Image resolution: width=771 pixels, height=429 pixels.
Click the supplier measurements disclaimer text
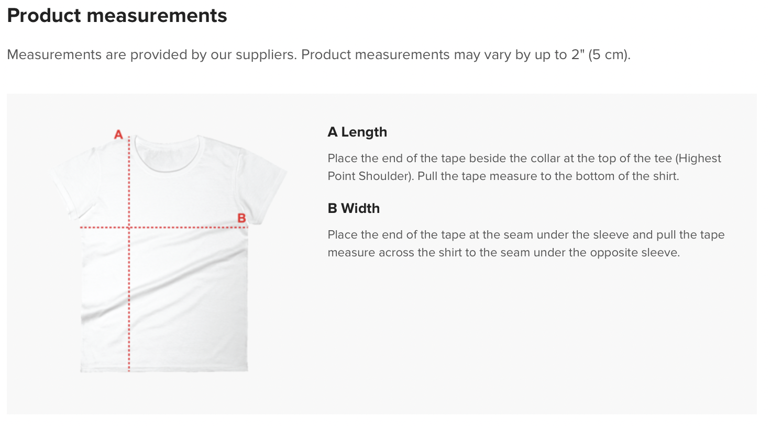coord(318,55)
